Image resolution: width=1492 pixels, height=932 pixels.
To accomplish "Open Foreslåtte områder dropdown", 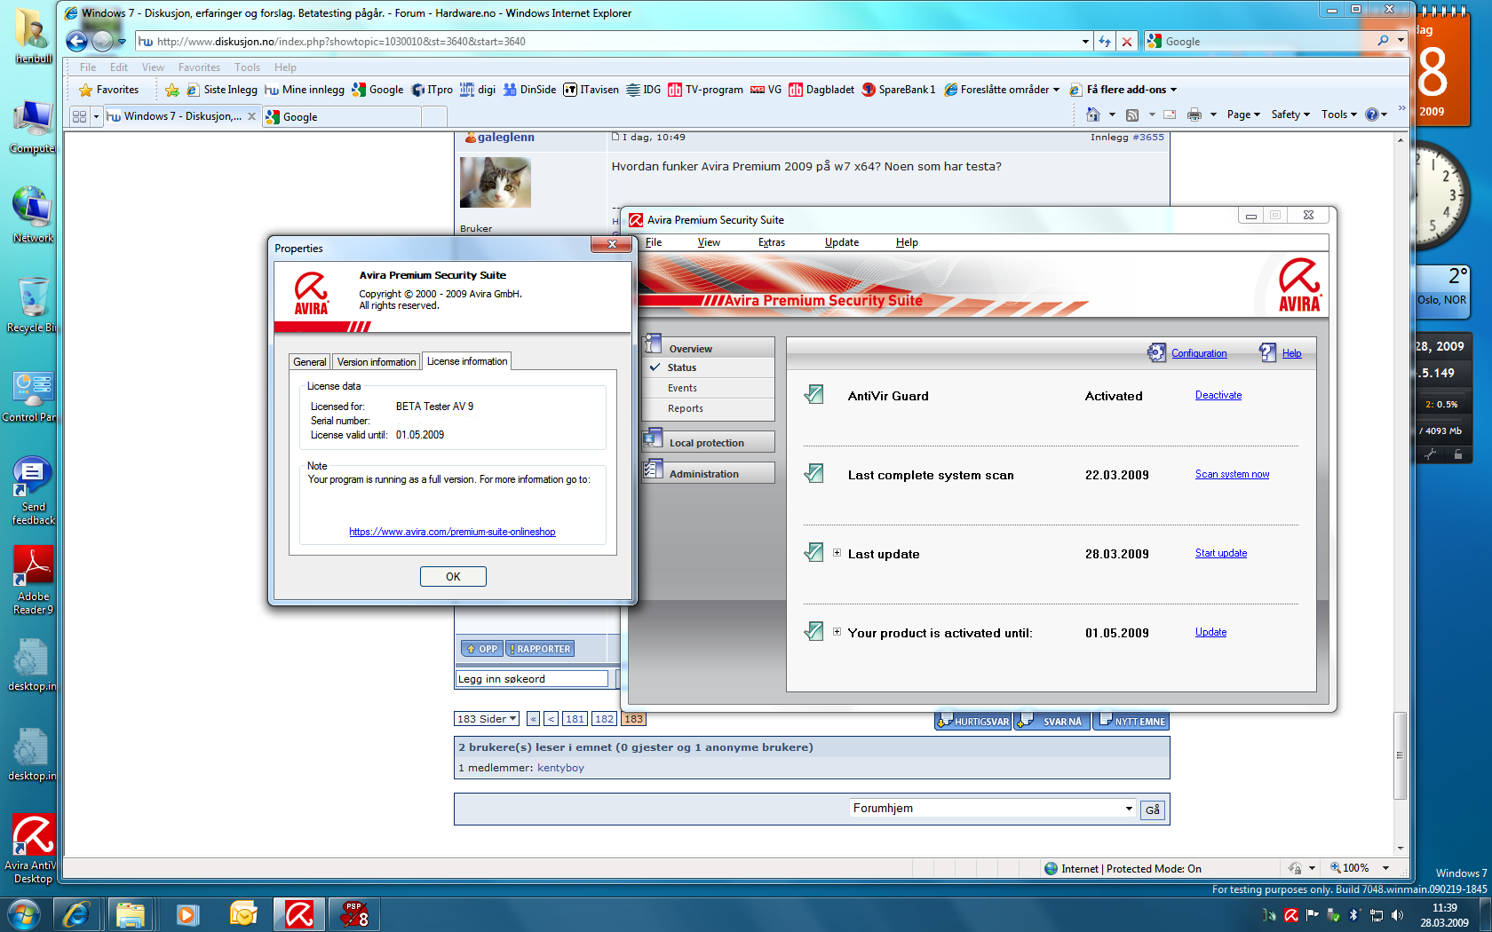I will 1002,90.
